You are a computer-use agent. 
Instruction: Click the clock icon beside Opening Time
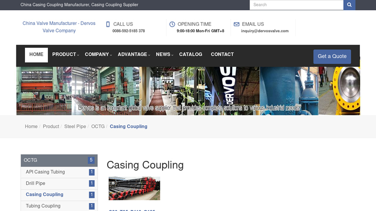pos(172,24)
